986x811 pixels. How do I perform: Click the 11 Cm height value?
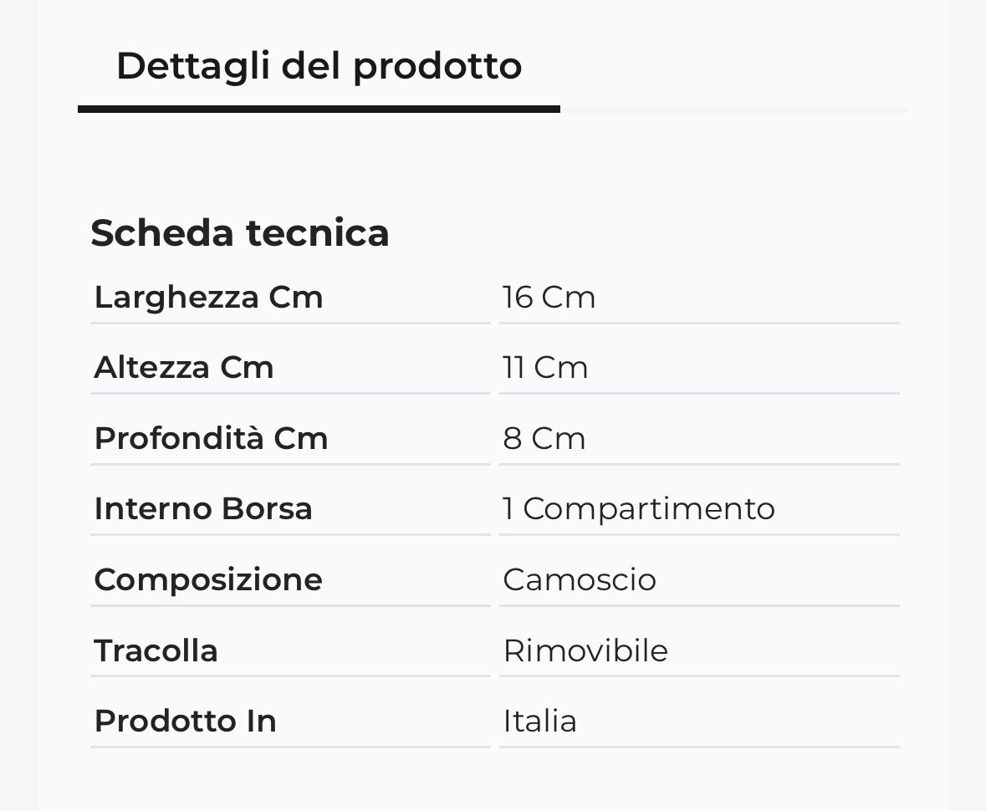point(544,368)
